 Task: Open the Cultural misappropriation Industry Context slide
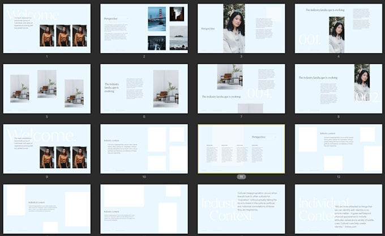click(x=241, y=209)
